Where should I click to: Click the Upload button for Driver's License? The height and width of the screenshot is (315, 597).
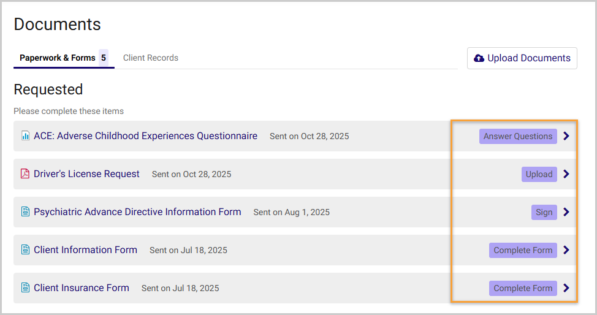[539, 174]
